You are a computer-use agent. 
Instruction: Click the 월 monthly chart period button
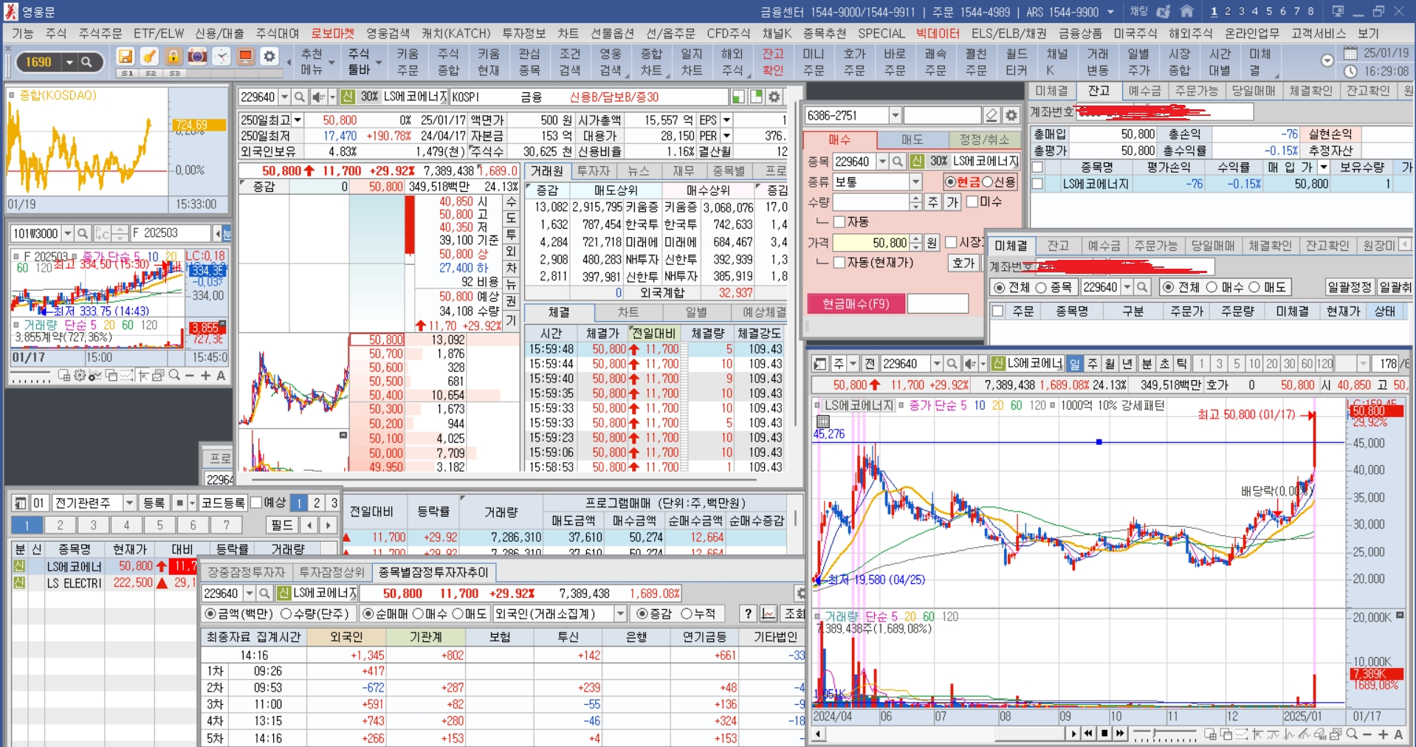tap(1110, 363)
